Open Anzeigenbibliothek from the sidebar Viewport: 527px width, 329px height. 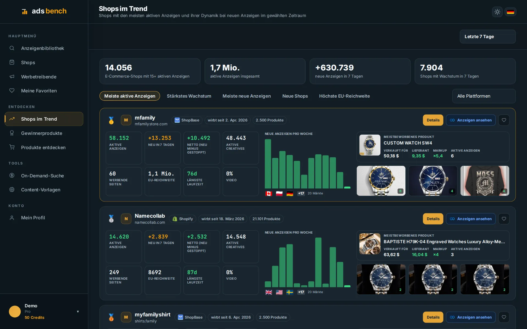(x=44, y=48)
